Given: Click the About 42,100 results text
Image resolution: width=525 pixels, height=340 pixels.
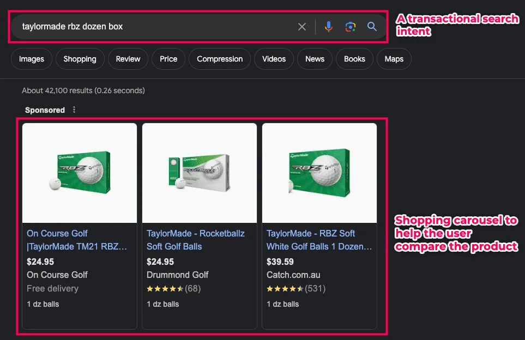Looking at the screenshot, I should [83, 90].
